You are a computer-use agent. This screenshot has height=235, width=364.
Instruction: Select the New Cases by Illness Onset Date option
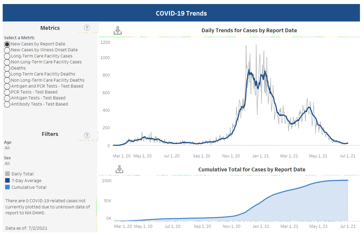[x=7, y=50]
